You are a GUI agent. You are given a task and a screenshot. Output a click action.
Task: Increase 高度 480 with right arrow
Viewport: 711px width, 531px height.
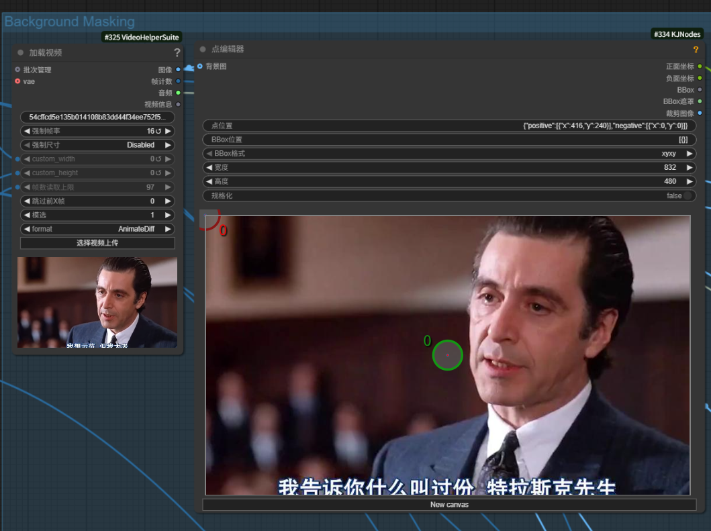click(x=690, y=181)
